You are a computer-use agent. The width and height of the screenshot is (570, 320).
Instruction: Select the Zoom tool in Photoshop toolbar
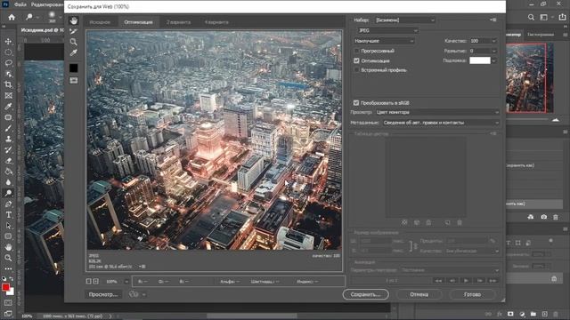8,258
